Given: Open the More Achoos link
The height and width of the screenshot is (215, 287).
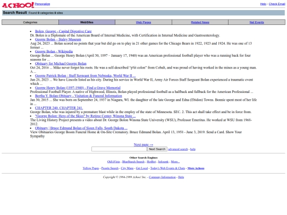Looking at the screenshot, I should pyautogui.click(x=196, y=168).
